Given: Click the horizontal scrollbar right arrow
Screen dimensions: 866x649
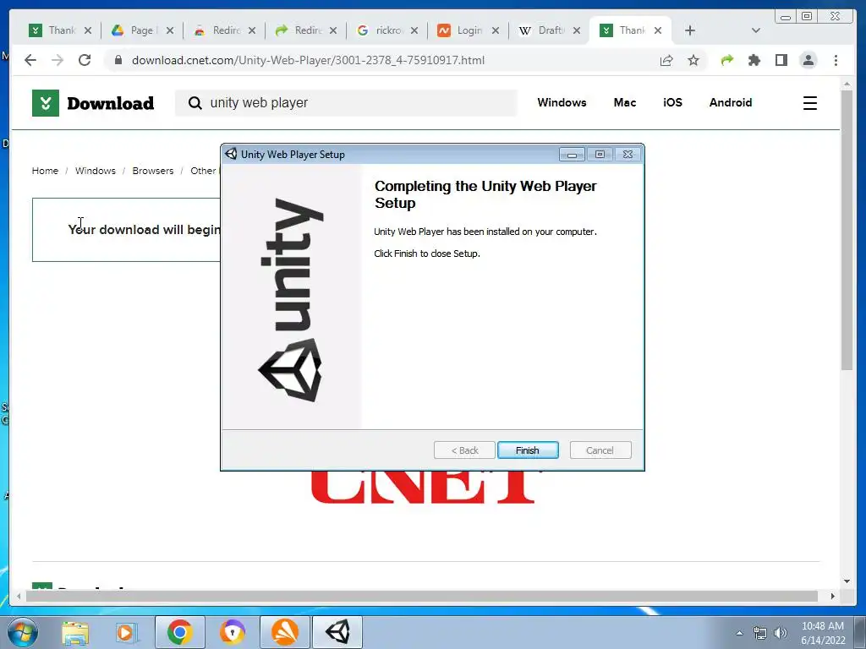Looking at the screenshot, I should click(x=833, y=596).
